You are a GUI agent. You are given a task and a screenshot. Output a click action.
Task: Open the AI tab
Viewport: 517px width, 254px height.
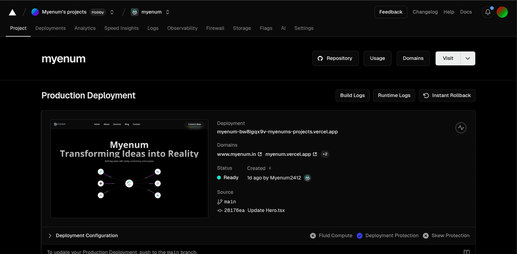click(283, 28)
